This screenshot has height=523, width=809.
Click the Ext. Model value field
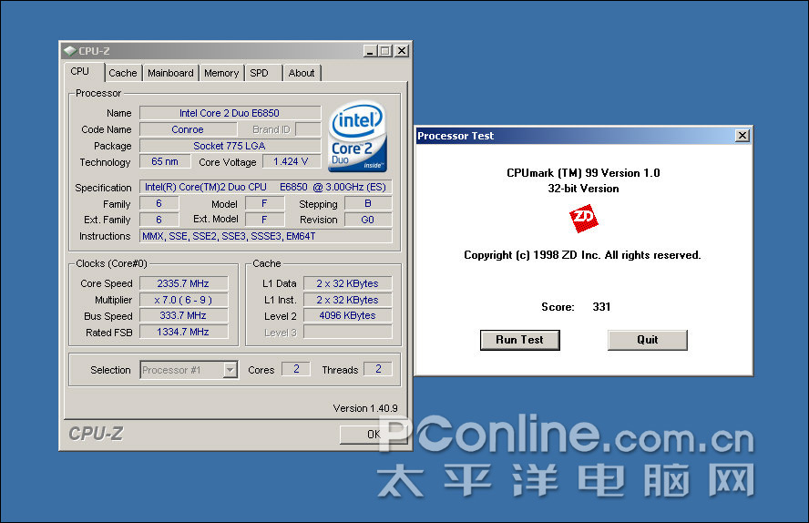click(265, 220)
